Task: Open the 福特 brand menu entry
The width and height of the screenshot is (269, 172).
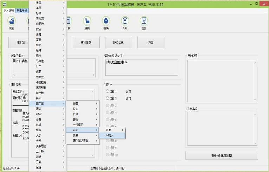Action: 47,50
